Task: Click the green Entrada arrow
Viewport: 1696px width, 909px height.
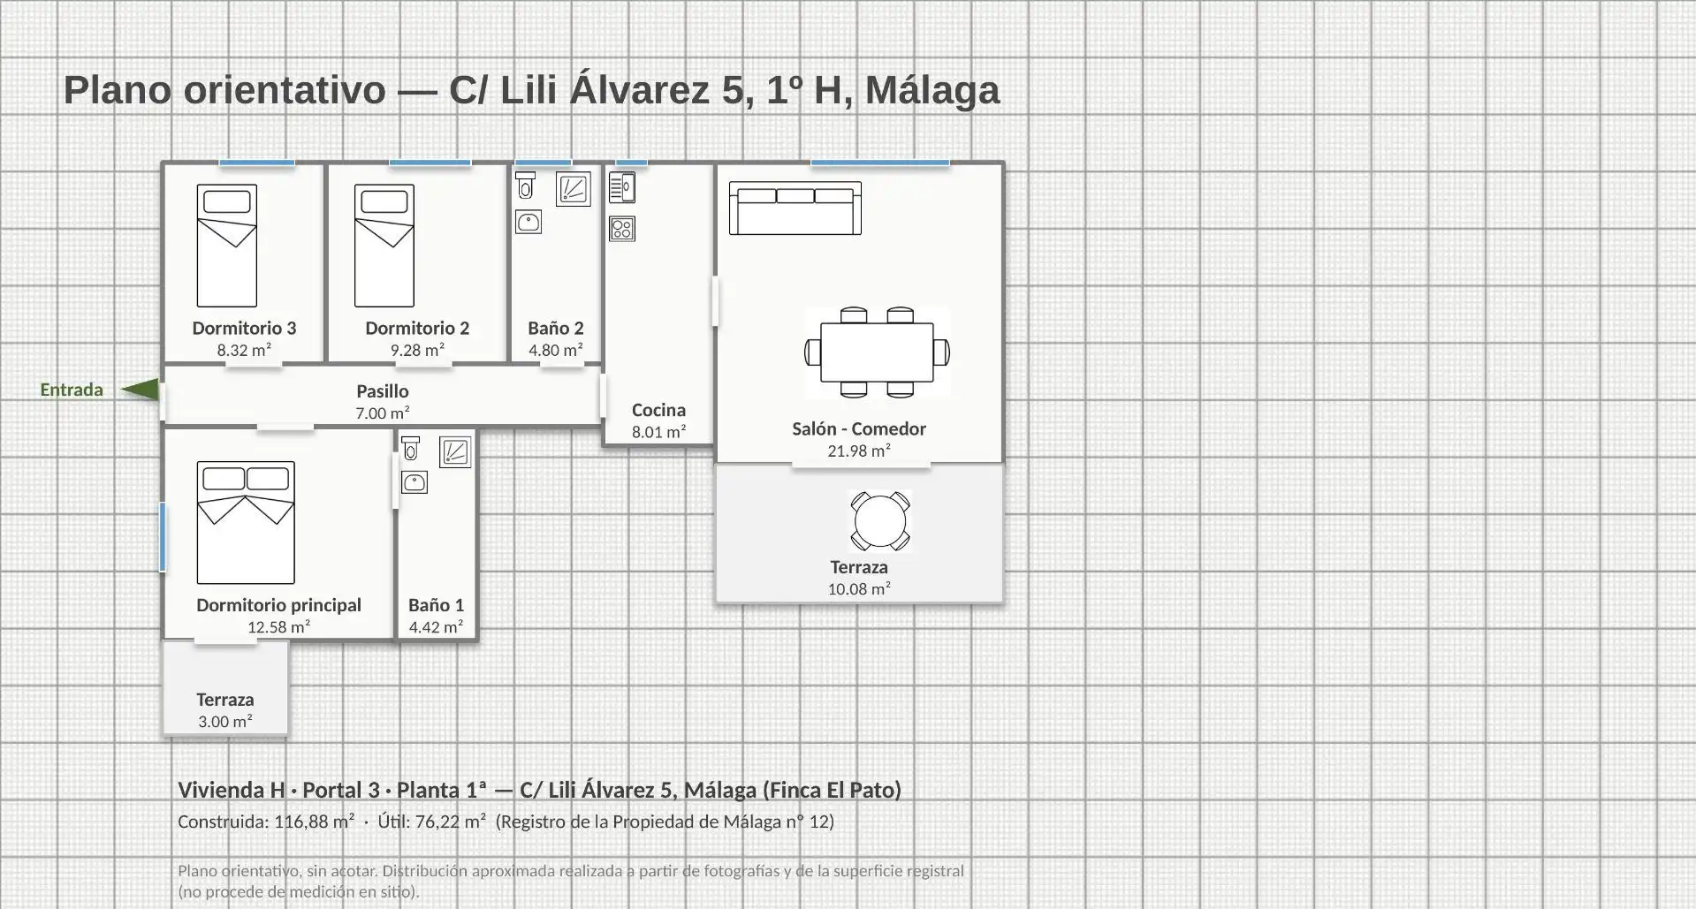Action: 140,389
